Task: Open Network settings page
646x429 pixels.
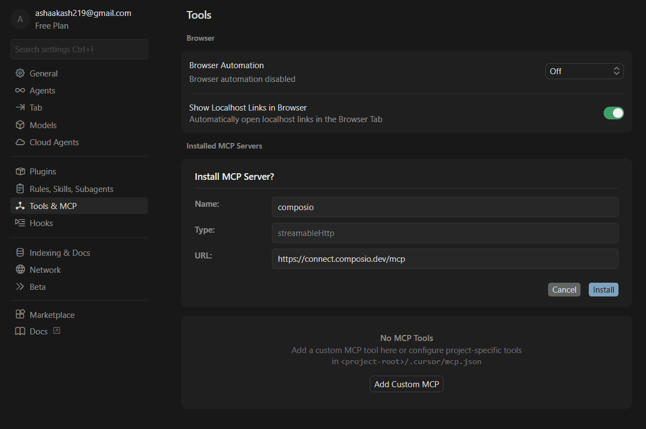Action: 79,269
